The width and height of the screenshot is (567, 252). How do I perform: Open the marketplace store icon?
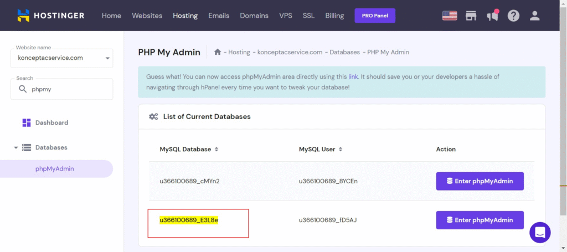tap(471, 16)
